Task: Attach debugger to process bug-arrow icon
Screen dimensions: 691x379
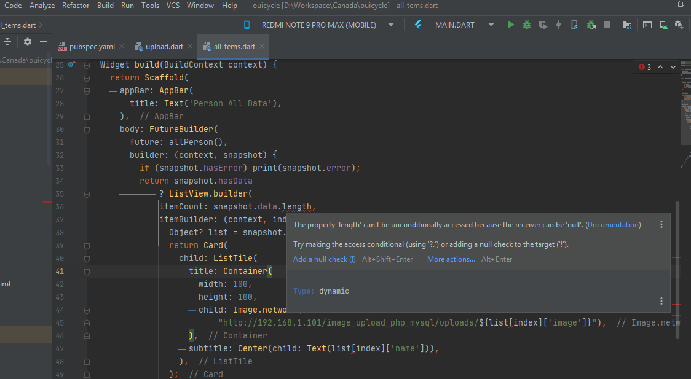Action: point(591,25)
